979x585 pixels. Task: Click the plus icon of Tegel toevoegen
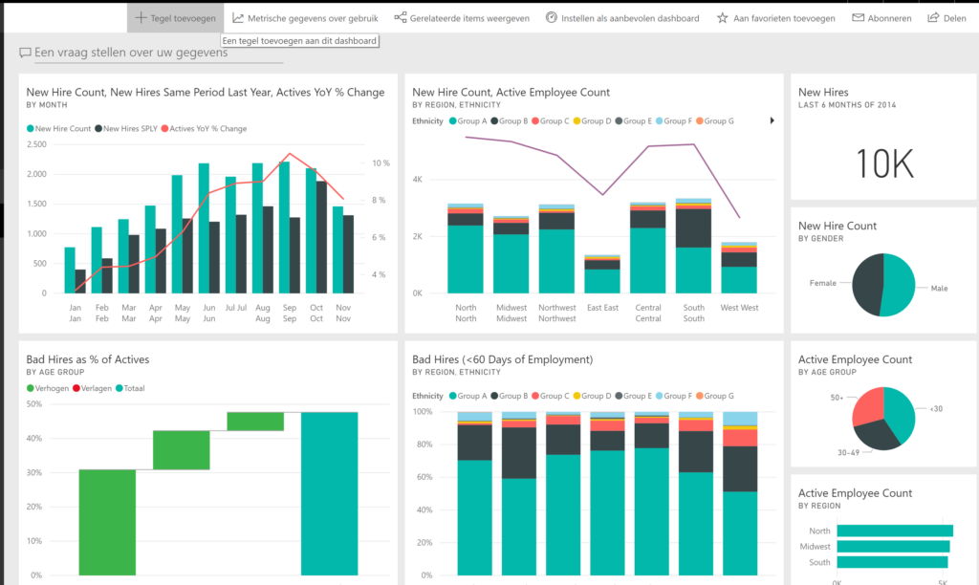tap(141, 17)
